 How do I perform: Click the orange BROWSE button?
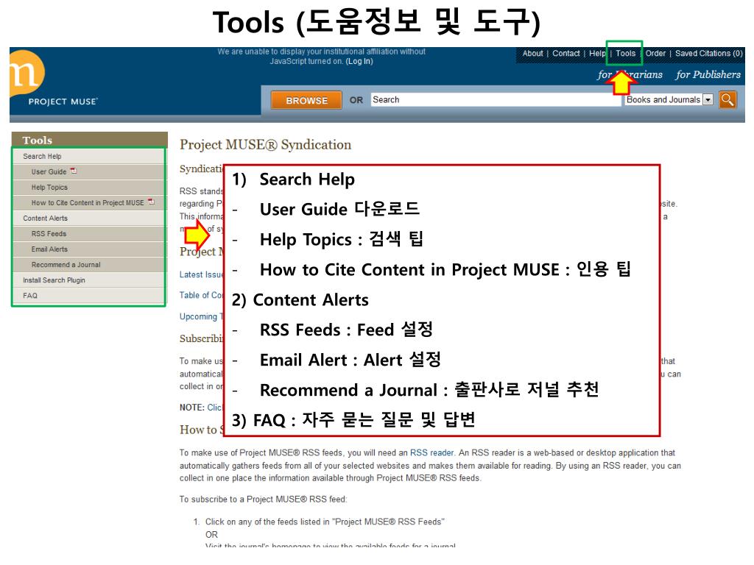point(306,100)
